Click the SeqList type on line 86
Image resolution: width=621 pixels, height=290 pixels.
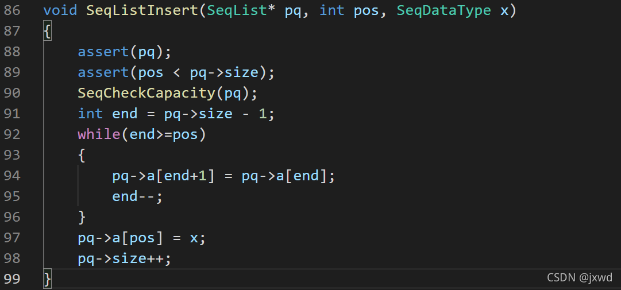coord(237,10)
